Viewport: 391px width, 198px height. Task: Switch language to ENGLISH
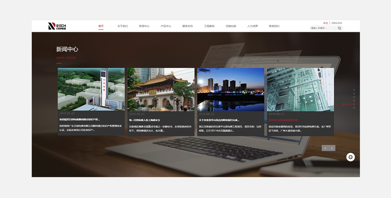click(337, 23)
